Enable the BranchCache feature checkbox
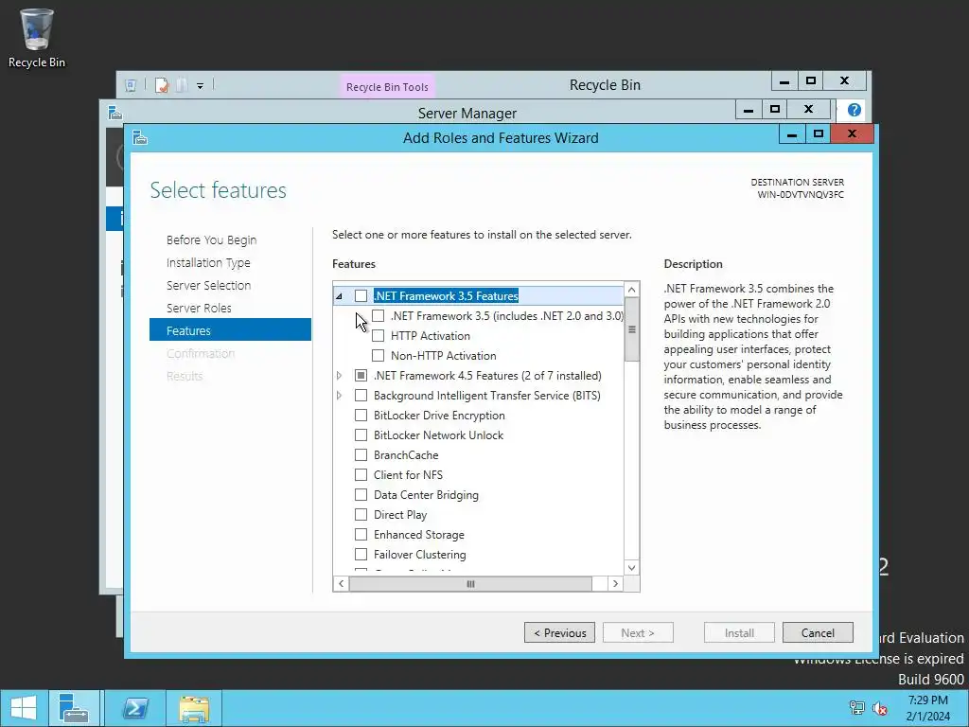This screenshot has height=727, width=969. [361, 455]
